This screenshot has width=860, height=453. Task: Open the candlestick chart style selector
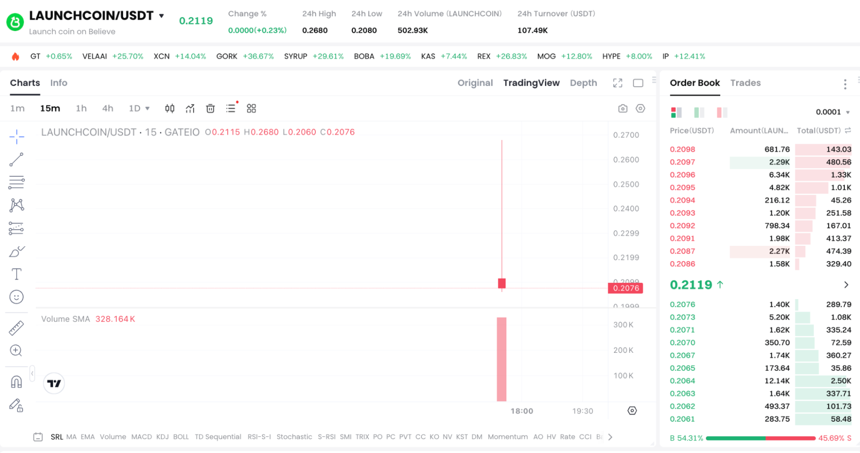tap(170, 108)
